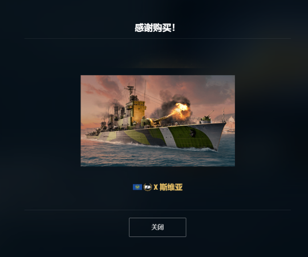Click the blue nation flag icon
The width and height of the screenshot is (308, 257).
click(x=137, y=187)
